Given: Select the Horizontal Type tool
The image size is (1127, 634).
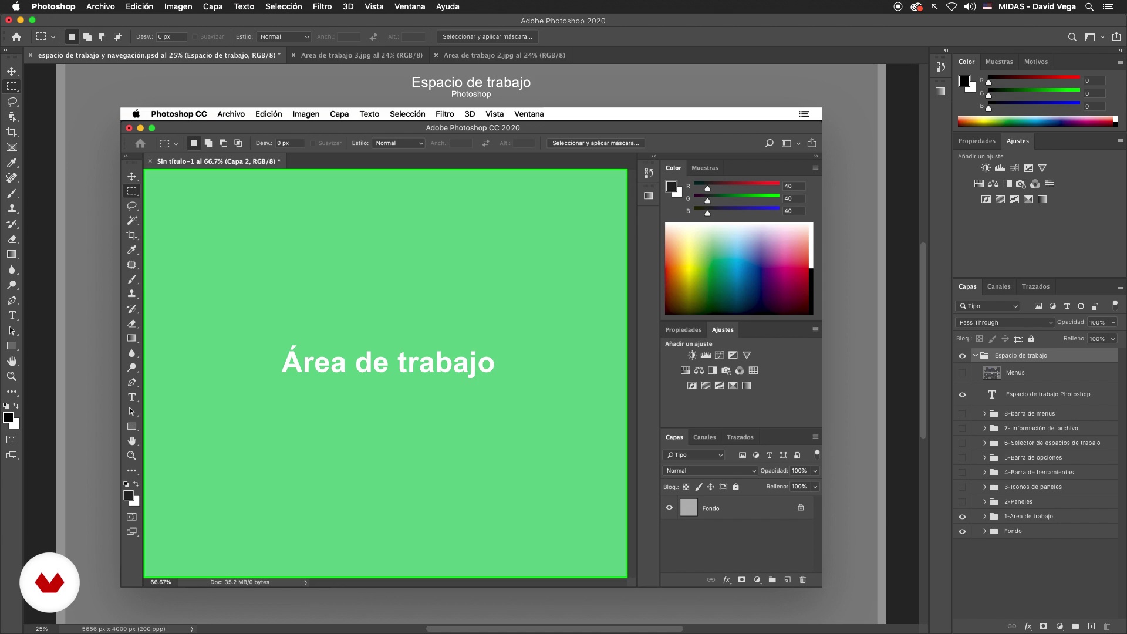Looking at the screenshot, I should [12, 316].
